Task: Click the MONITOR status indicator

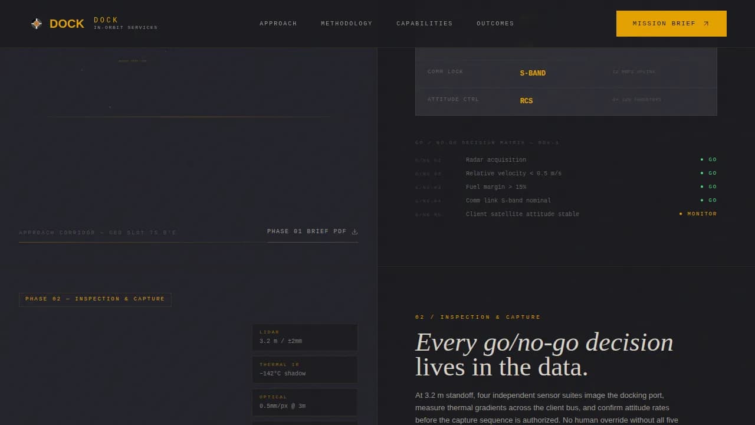Action: [x=698, y=214]
